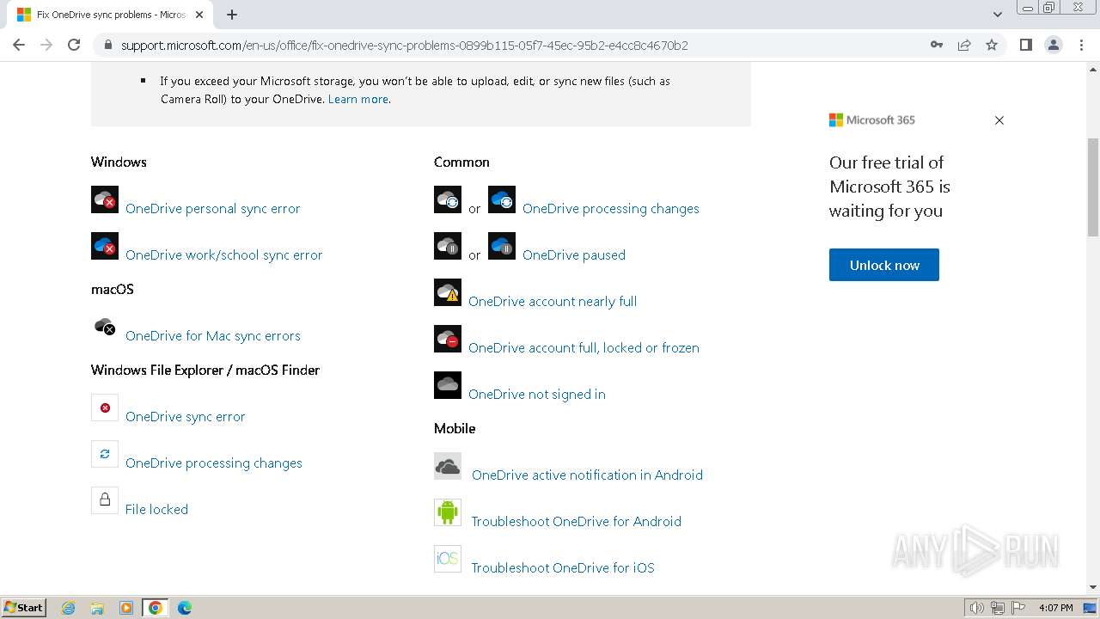The image size is (1100, 619).
Task: Open the Chrome three-dot menu
Action: pos(1081,45)
